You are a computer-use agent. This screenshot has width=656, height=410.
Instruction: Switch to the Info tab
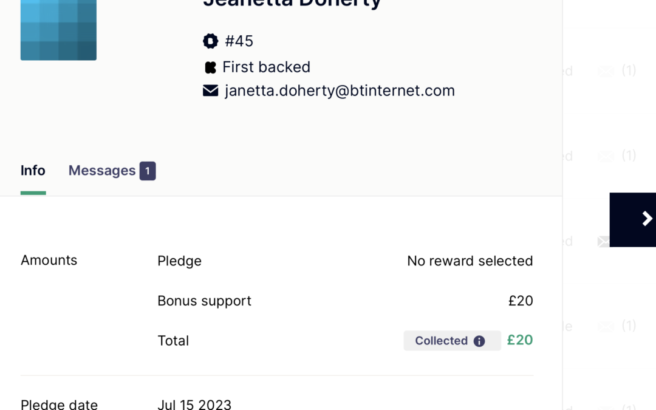click(33, 171)
